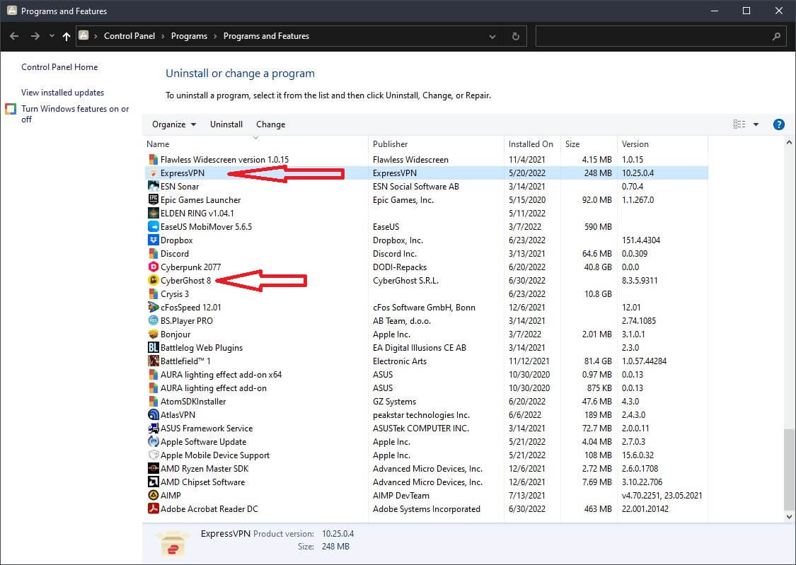
Task: Sort by the Installed On column header
Action: 532,144
